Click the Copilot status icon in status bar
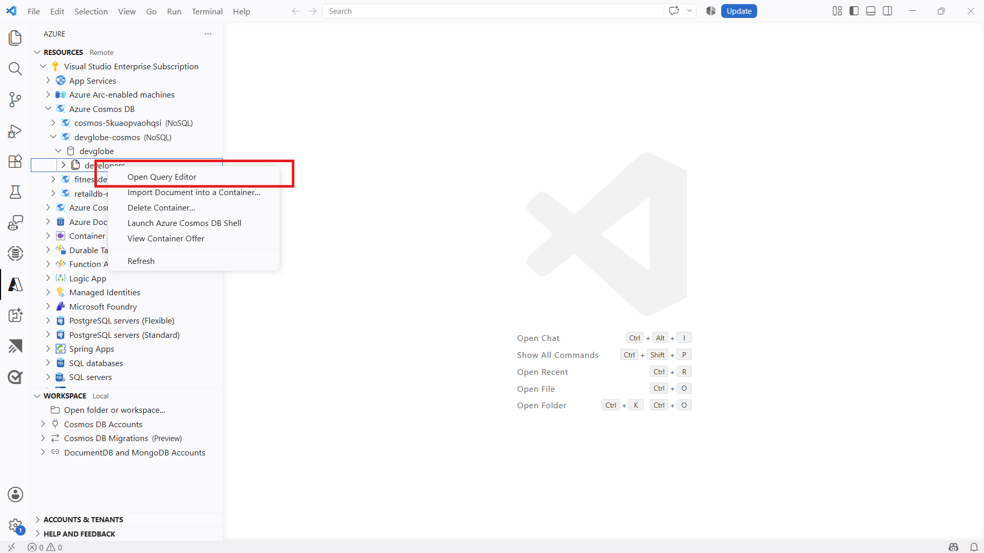 (954, 547)
